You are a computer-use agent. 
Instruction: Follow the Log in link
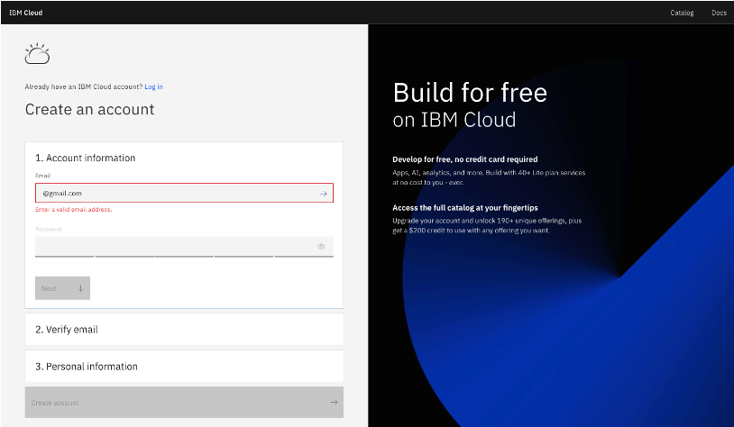click(x=153, y=86)
